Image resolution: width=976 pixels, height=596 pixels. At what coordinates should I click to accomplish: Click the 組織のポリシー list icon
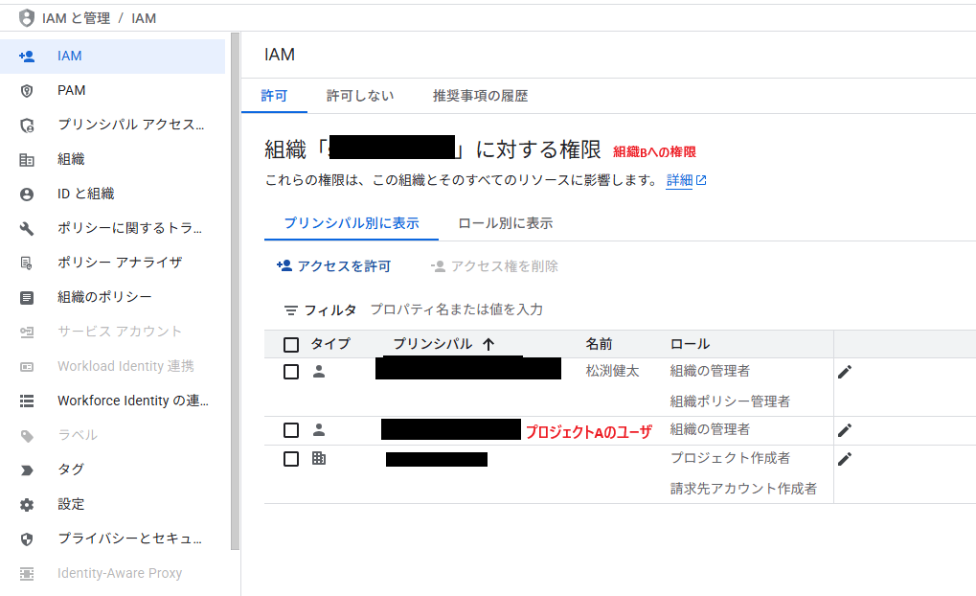27,298
